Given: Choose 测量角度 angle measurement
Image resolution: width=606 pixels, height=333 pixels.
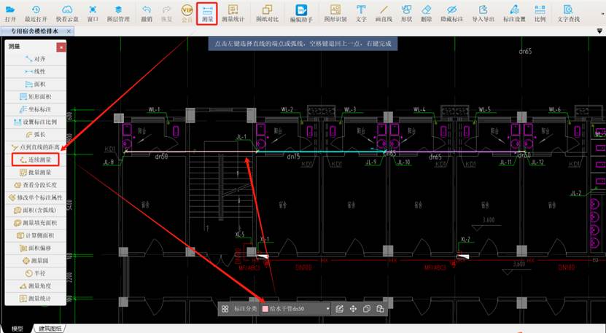Looking at the screenshot, I should (36, 286).
